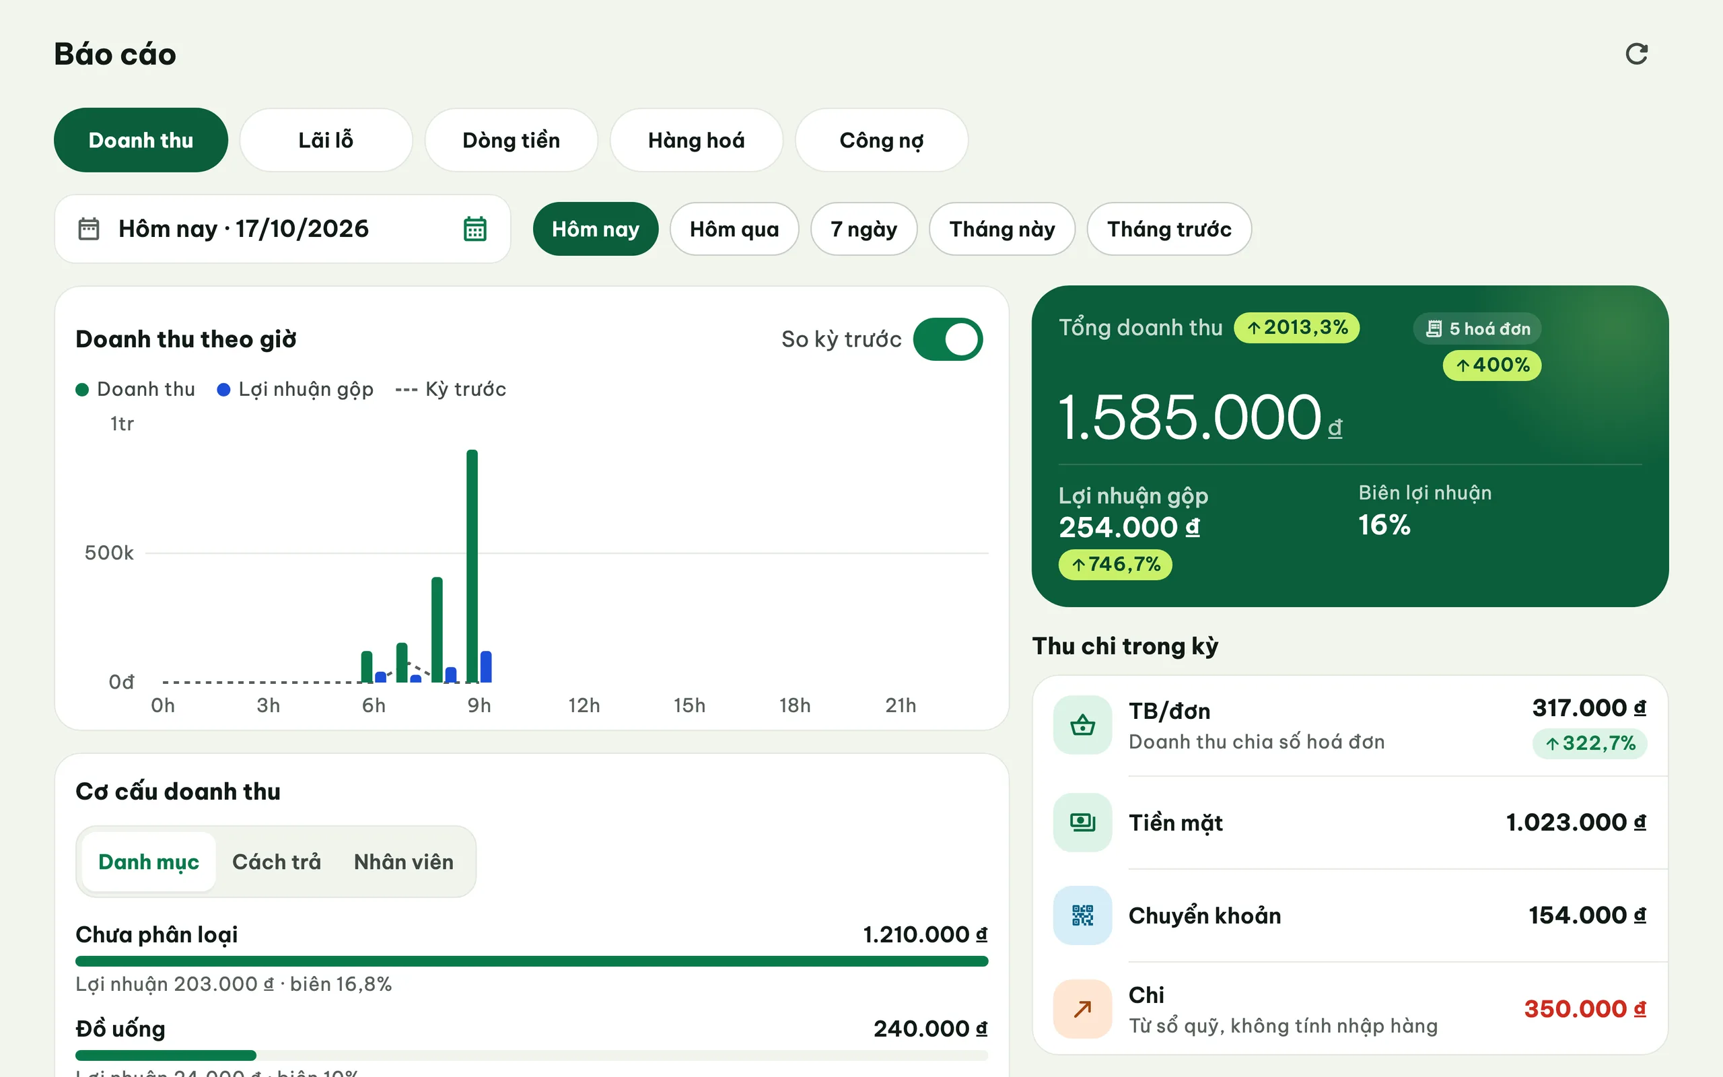The height and width of the screenshot is (1077, 1723).
Task: Click the tallest green bar near 9h
Action: (472, 565)
